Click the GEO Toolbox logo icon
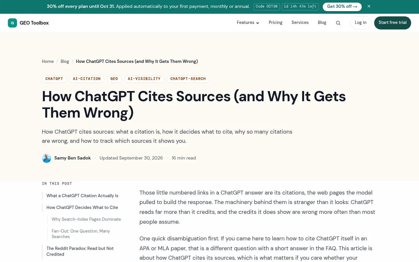Viewport: 419px width, 262px height. point(12,23)
